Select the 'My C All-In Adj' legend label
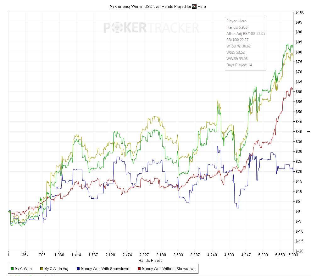 click(x=56, y=269)
